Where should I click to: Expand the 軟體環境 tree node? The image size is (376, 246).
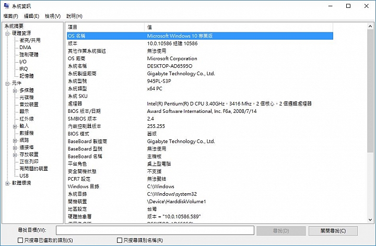point(8,183)
